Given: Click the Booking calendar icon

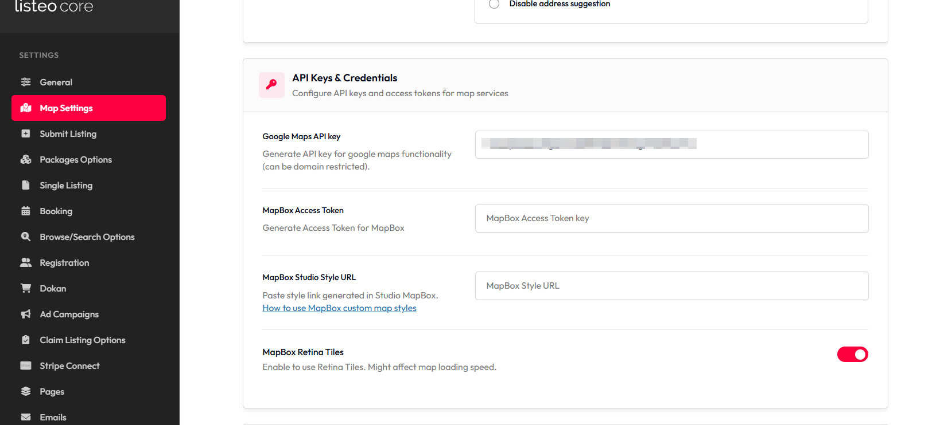Looking at the screenshot, I should click(x=26, y=211).
